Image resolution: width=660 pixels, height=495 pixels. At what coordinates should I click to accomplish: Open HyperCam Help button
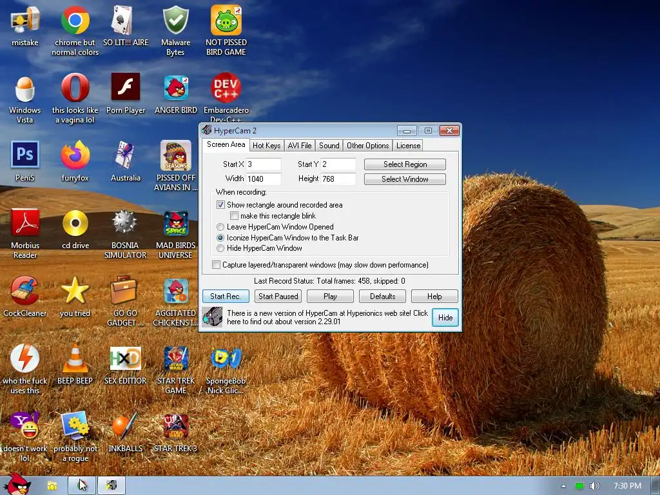pos(434,296)
